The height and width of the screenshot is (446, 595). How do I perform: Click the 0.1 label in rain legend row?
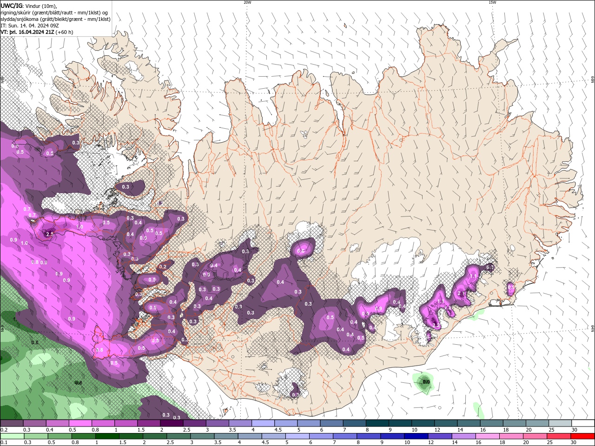4,442
